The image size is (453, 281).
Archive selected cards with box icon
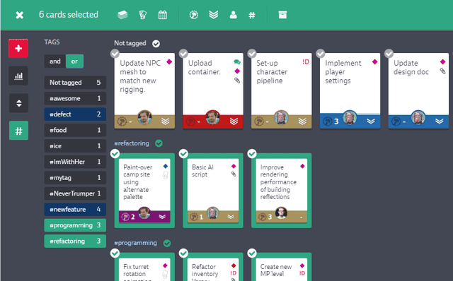click(282, 15)
